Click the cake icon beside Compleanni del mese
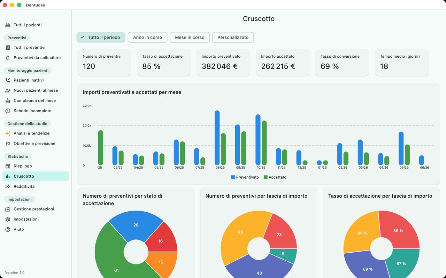 click(x=8, y=101)
